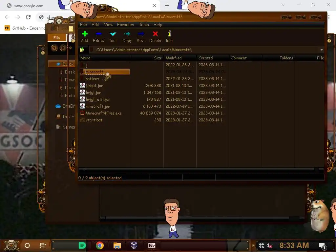The image size is (336, 252).
Task: Click the Folders column header
Action: [278, 58]
